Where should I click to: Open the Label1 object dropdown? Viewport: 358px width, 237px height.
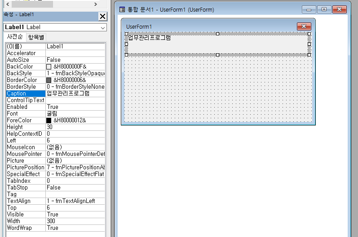103,27
